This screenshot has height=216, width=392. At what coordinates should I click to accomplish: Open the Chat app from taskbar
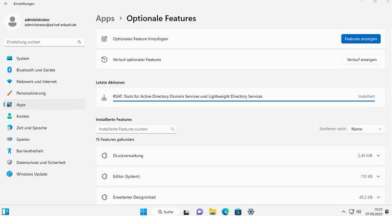tap(199, 212)
